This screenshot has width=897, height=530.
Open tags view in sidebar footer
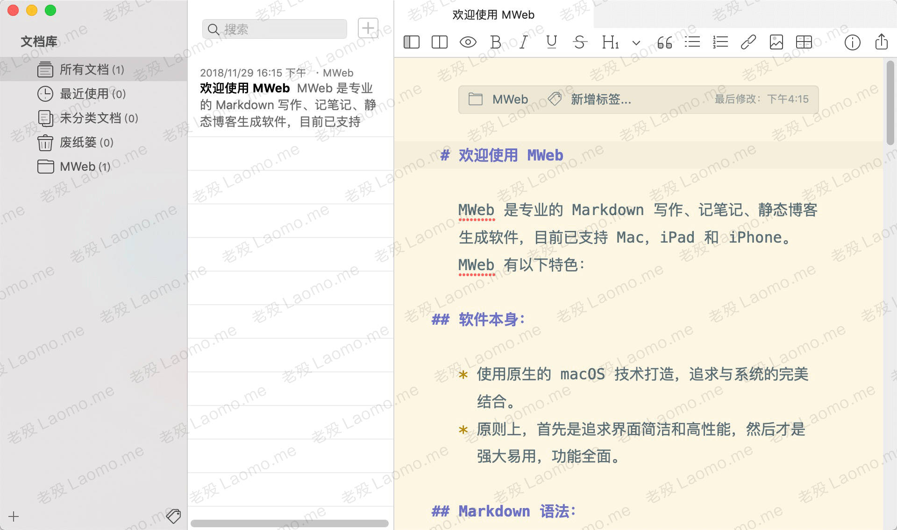173,516
